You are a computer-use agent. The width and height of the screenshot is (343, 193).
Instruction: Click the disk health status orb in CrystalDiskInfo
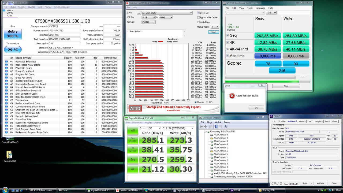pyautogui.click(x=4, y=10)
